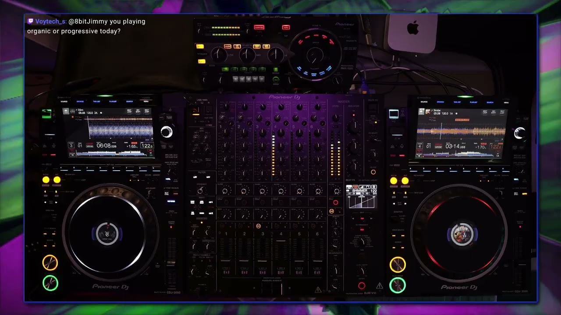The height and width of the screenshot is (315, 561).
Task: Click the channel 1 filter knob on mixer
Action: [225, 191]
